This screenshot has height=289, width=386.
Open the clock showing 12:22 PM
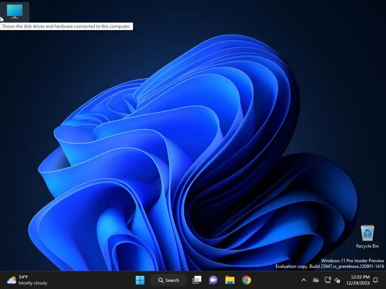358,280
